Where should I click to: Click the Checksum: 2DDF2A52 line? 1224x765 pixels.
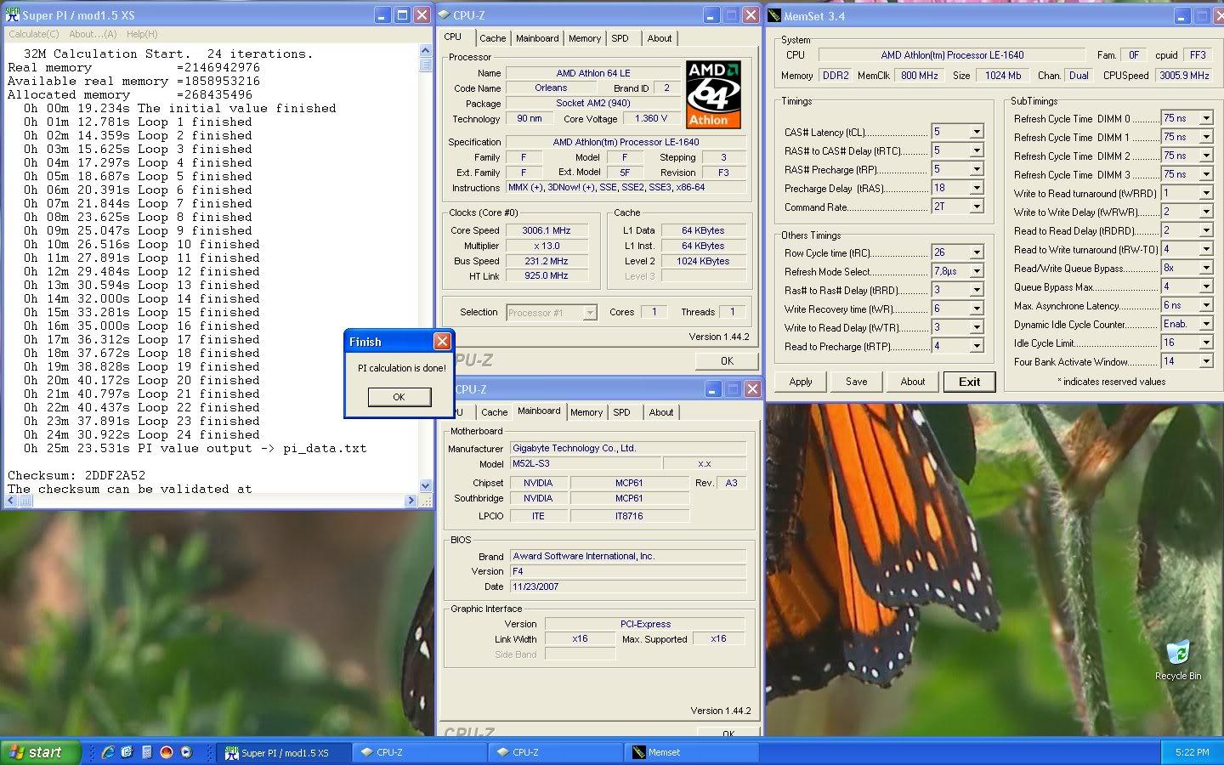76,475
